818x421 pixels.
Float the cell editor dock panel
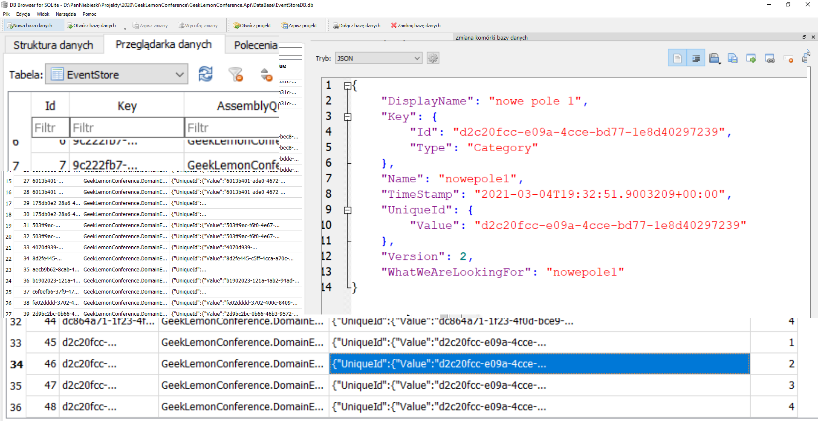[x=804, y=37]
